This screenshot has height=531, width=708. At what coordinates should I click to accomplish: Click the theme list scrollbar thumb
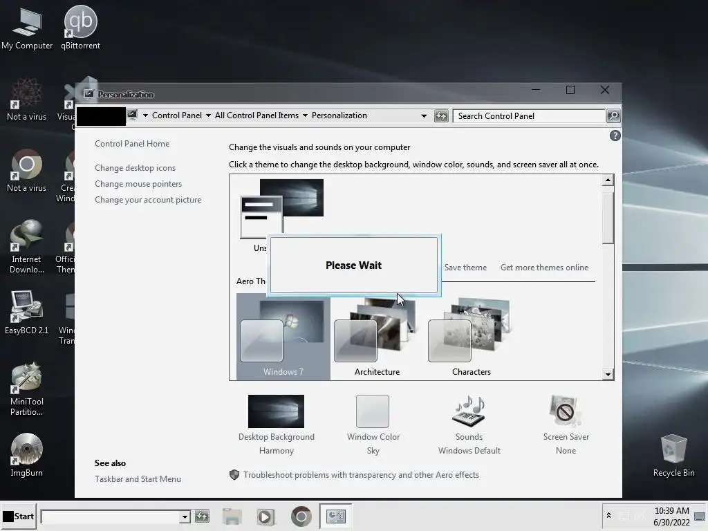point(608,218)
